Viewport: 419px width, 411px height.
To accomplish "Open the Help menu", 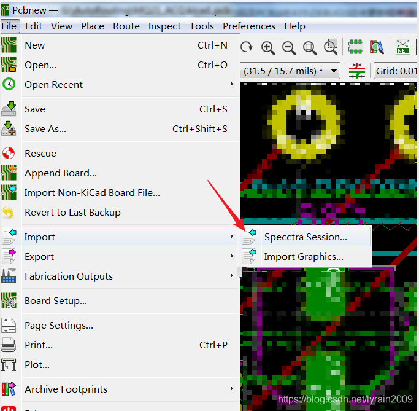I will pos(294,26).
